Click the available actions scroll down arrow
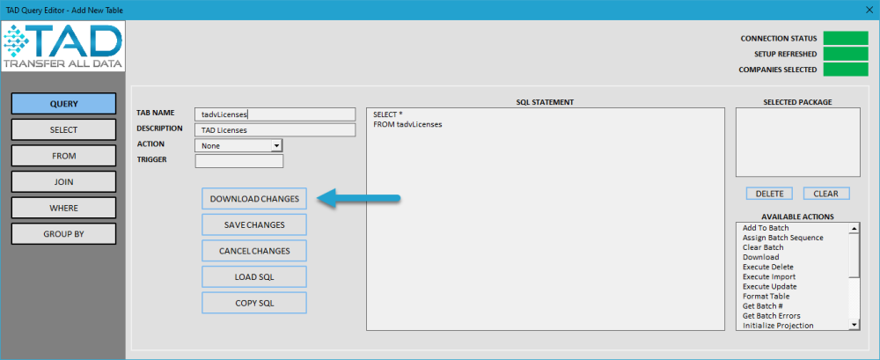Viewport: 880px width, 360px height. pyautogui.click(x=854, y=325)
